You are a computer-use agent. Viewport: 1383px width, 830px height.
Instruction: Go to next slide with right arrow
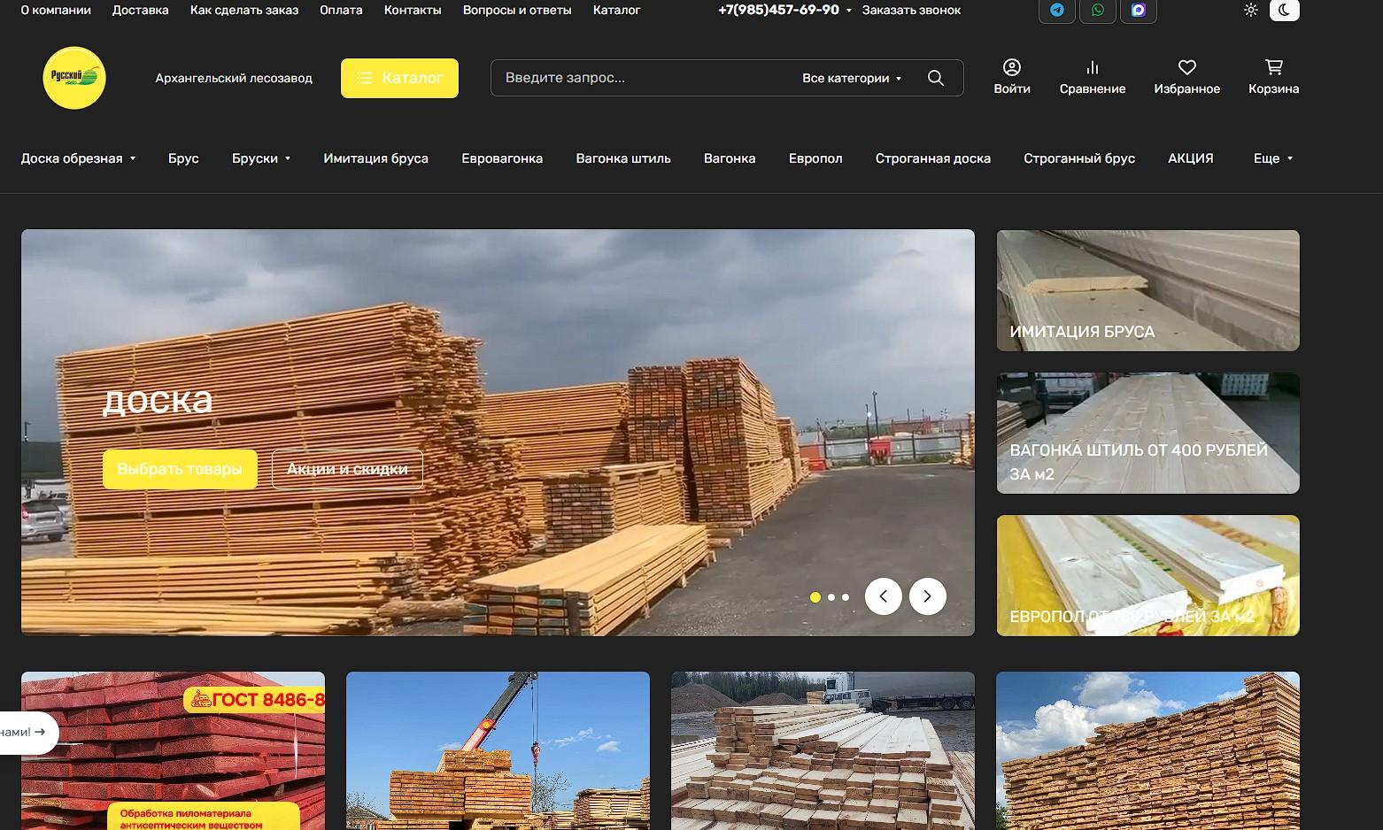point(927,596)
